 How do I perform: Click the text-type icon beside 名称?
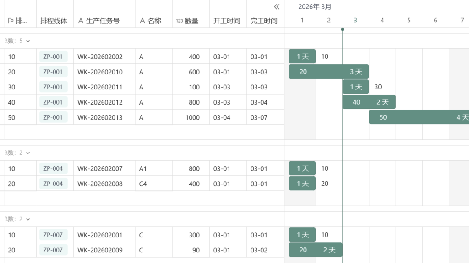pos(142,21)
